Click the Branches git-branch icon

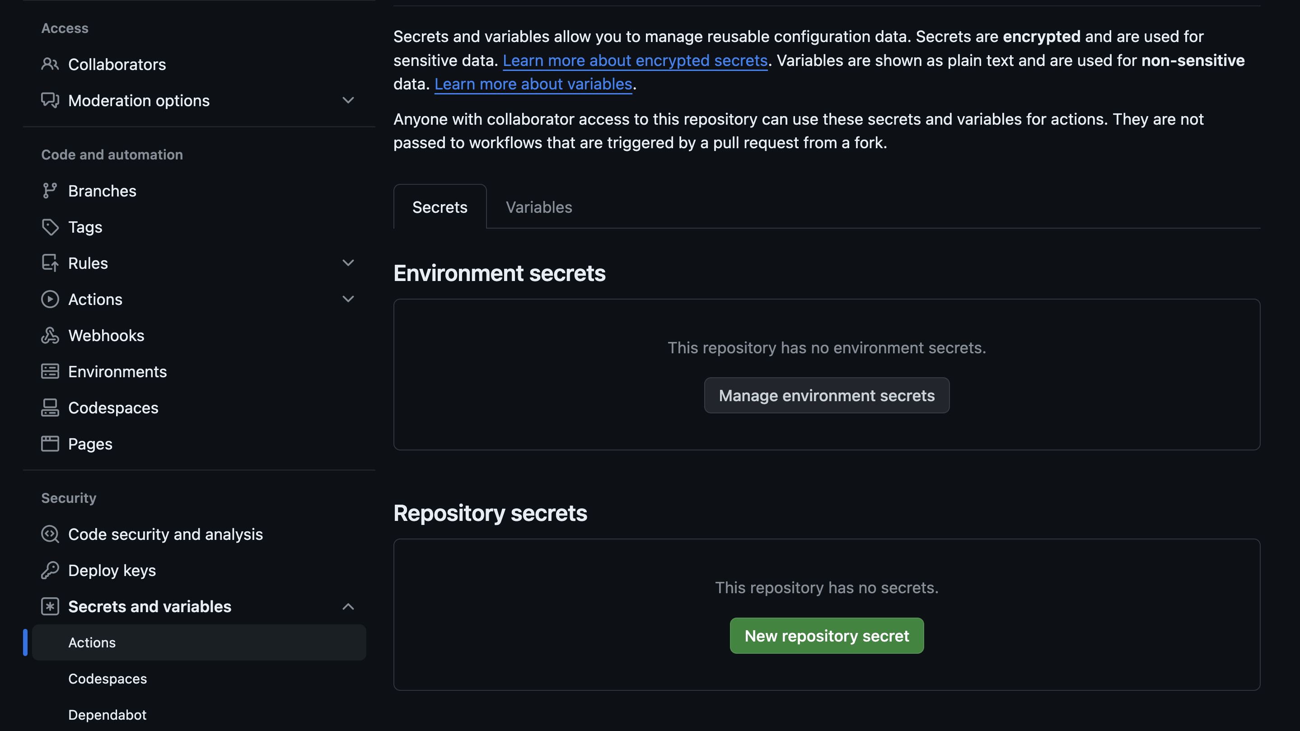(49, 191)
